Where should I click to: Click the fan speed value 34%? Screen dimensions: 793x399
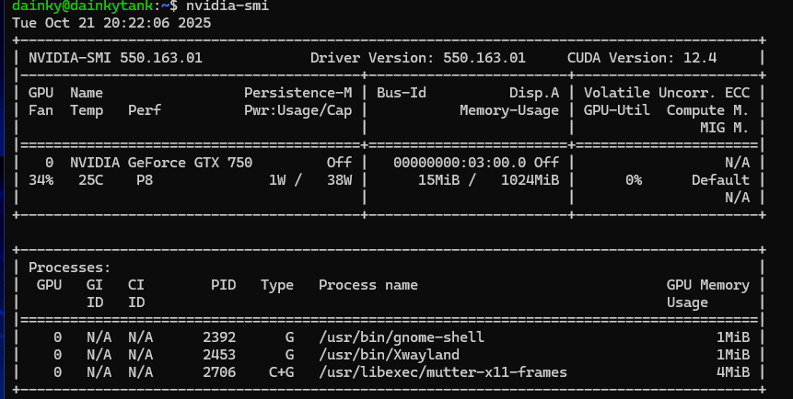tap(41, 180)
